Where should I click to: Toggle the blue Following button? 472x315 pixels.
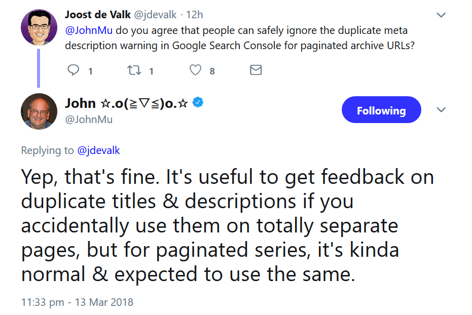click(x=381, y=110)
